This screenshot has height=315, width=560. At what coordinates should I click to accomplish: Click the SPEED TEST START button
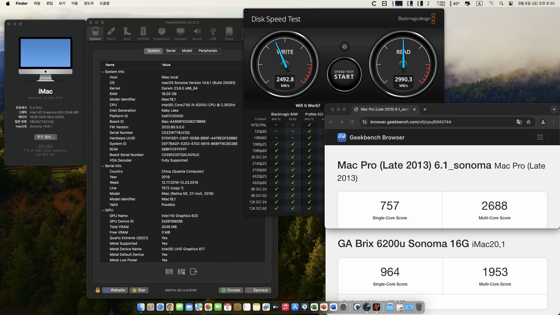point(344,75)
